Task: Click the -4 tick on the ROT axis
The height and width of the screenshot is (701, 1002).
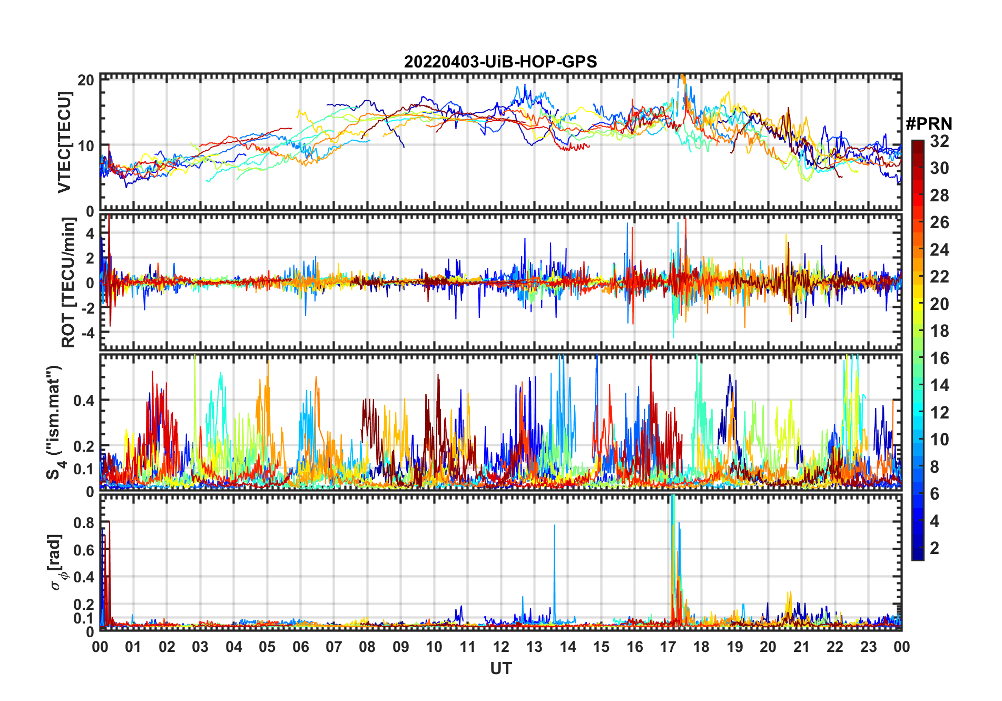Action: tap(87, 333)
